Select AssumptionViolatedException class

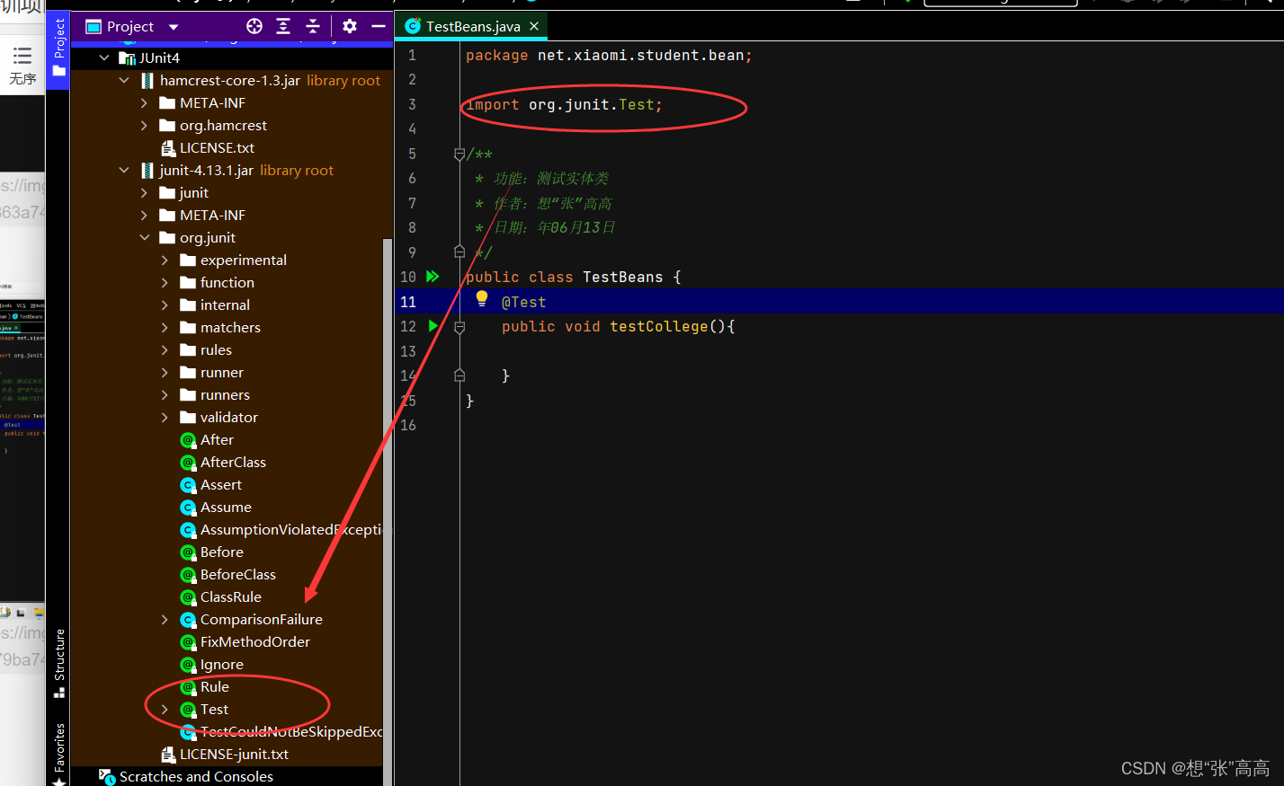pyautogui.click(x=281, y=529)
